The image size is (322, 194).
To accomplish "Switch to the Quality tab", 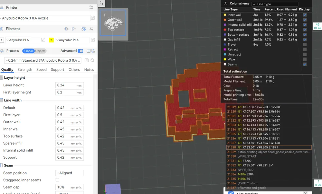I will click(7, 70).
